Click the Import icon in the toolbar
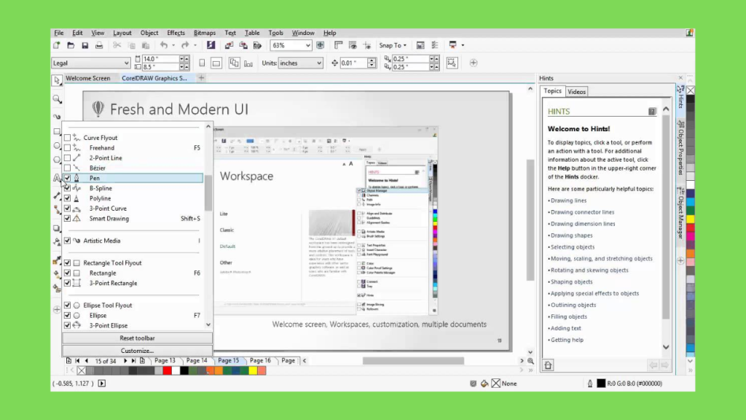The height and width of the screenshot is (420, 746). click(229, 45)
